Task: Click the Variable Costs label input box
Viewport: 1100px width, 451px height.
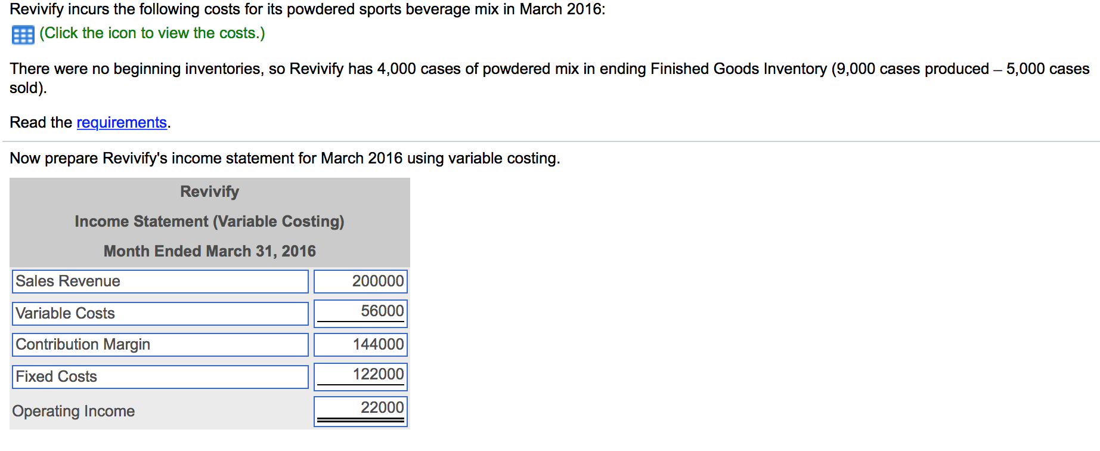Action: (x=159, y=313)
